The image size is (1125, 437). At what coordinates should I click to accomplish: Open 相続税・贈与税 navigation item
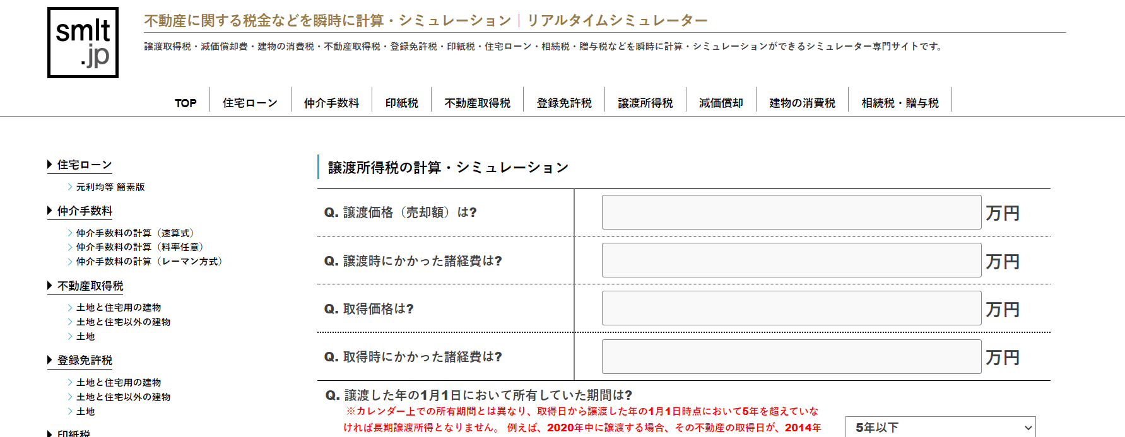tap(900, 103)
